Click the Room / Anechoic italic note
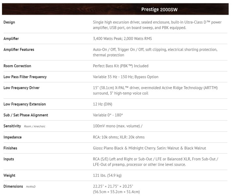232x196 pixels. tap(35, 126)
